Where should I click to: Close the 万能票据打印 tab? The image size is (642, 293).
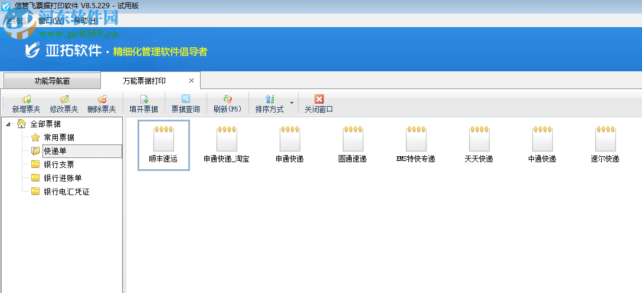click(x=191, y=81)
